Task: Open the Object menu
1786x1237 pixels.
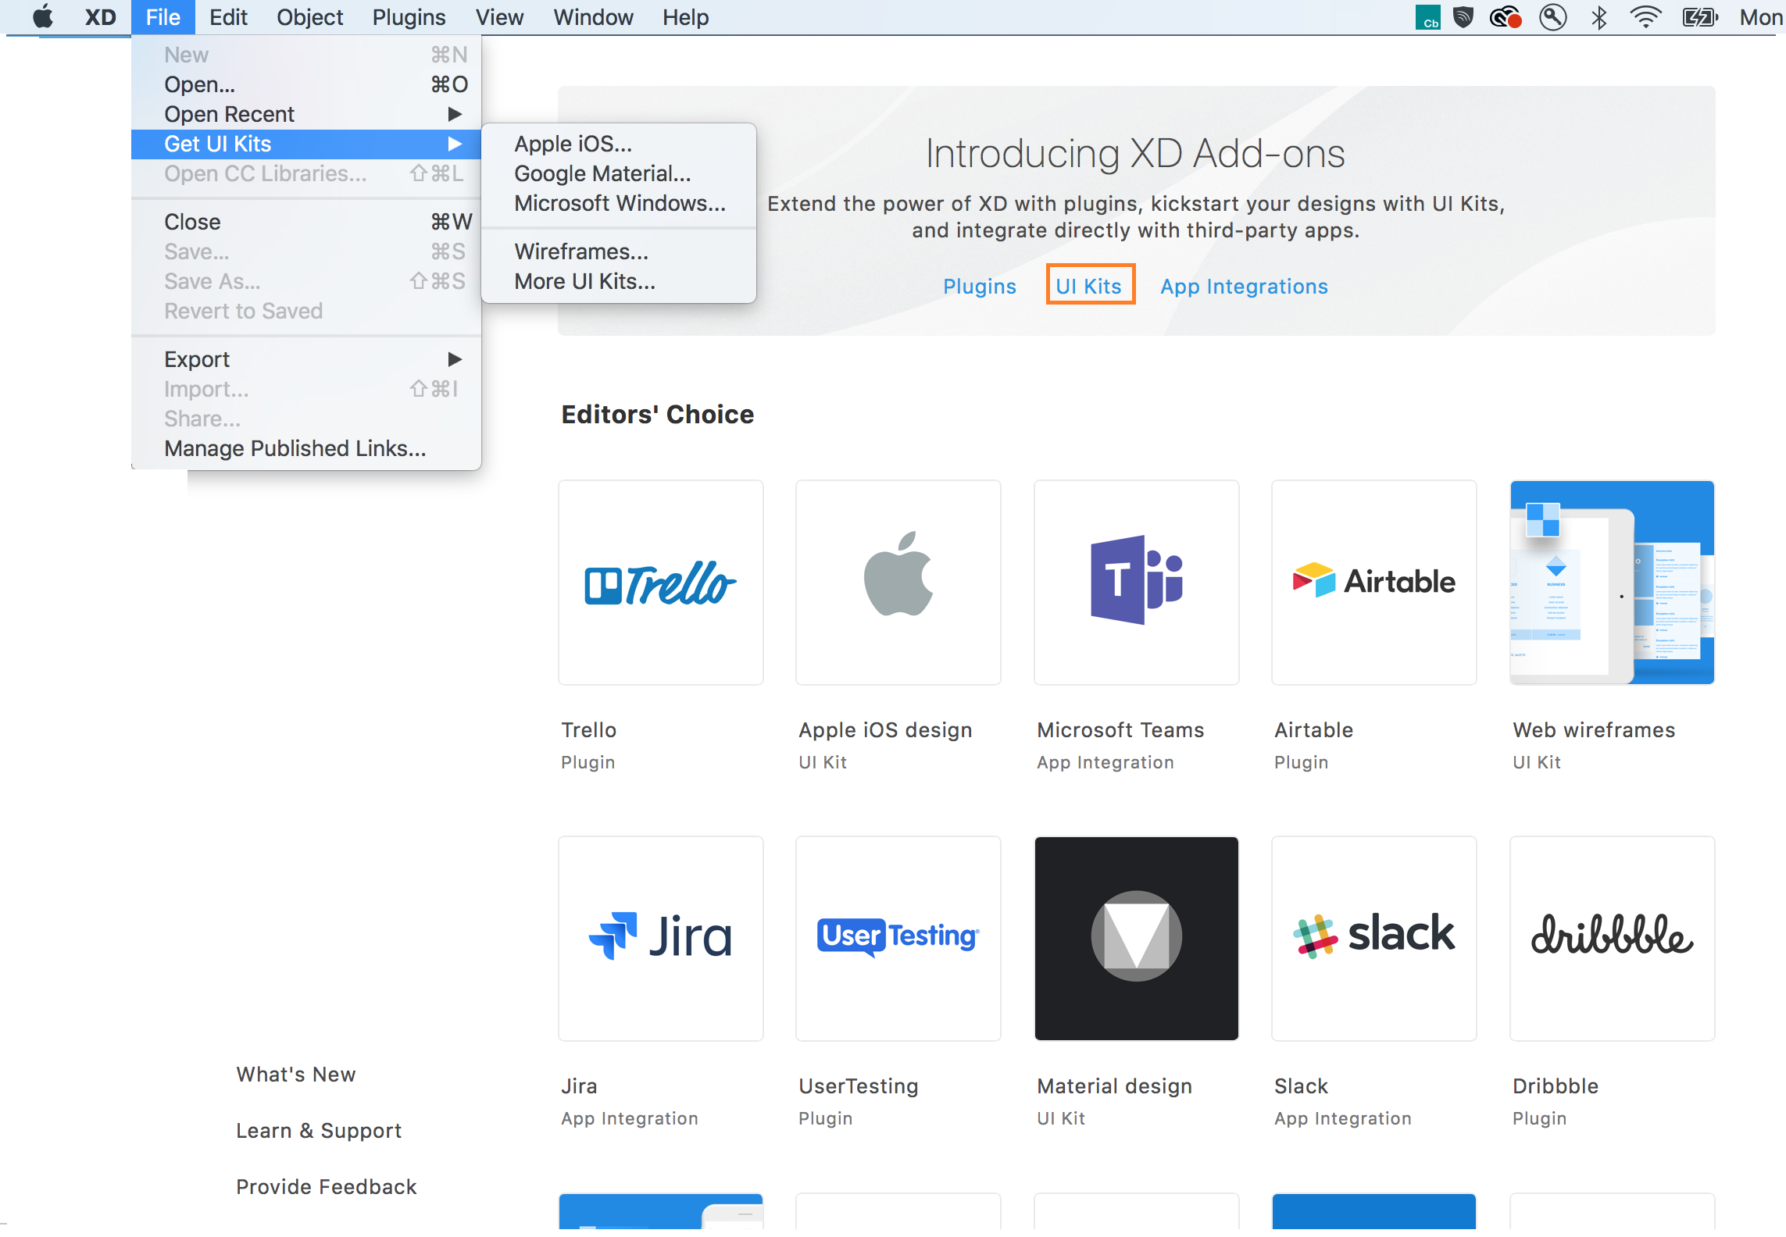Action: click(x=309, y=17)
